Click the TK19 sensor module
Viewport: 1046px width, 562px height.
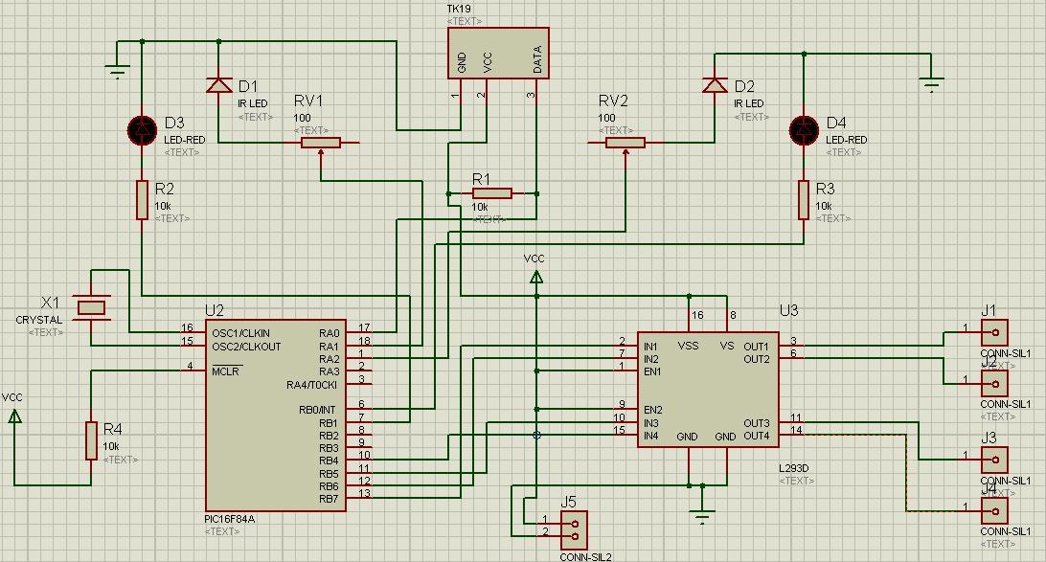pyautogui.click(x=498, y=53)
